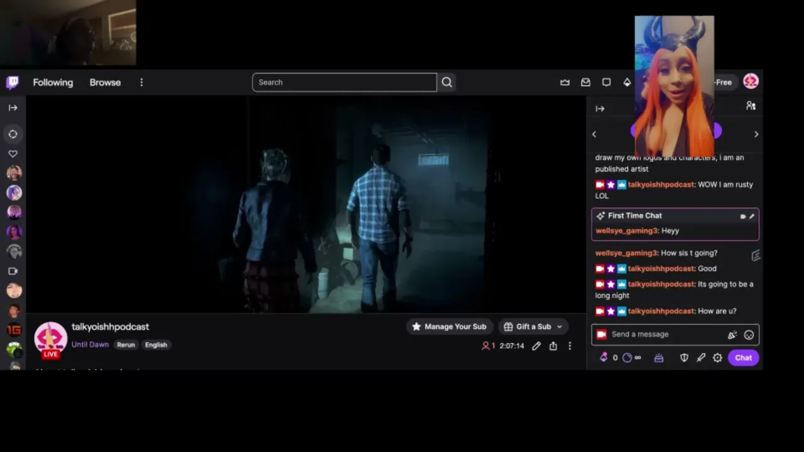Screen dimensions: 804x452
Task: Expand the Gift a Sub dropdown chevron
Action: tap(560, 326)
